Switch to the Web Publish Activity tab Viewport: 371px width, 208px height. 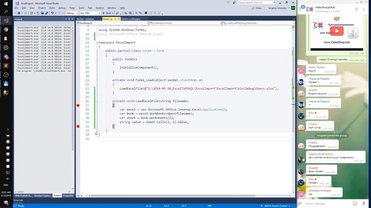[23, 196]
